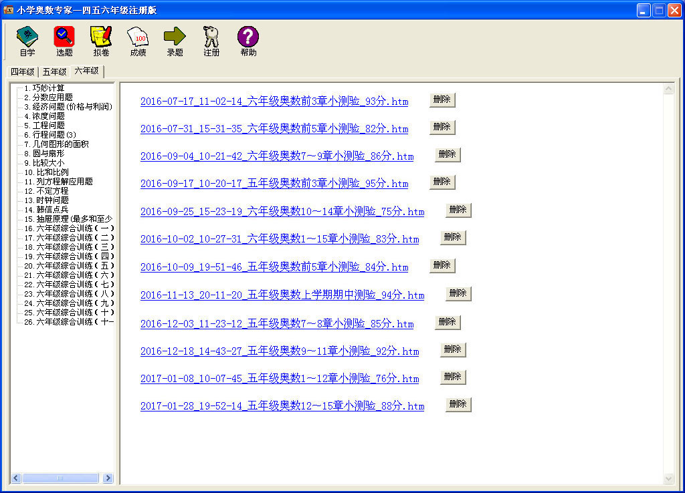Click the app icon in title bar
The width and height of the screenshot is (685, 493).
click(x=9, y=10)
